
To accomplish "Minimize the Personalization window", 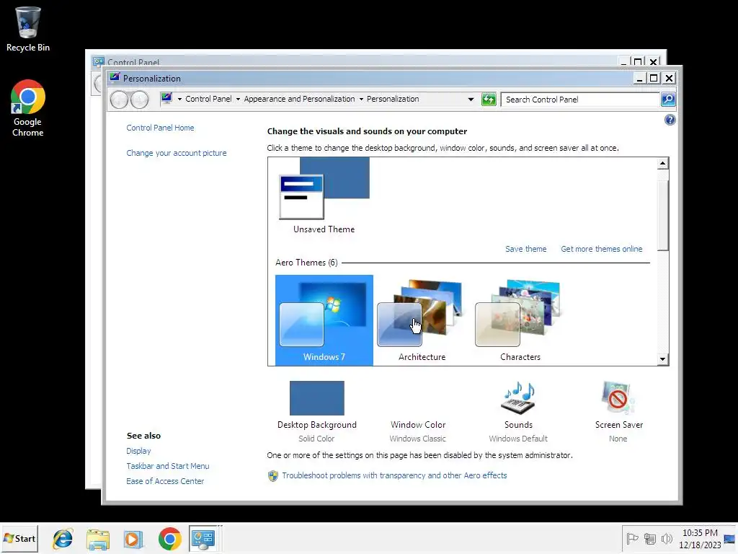I will 639,78.
